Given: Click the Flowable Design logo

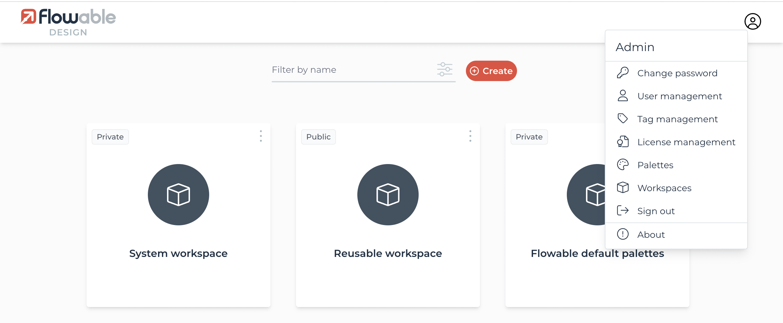Looking at the screenshot, I should [x=68, y=22].
